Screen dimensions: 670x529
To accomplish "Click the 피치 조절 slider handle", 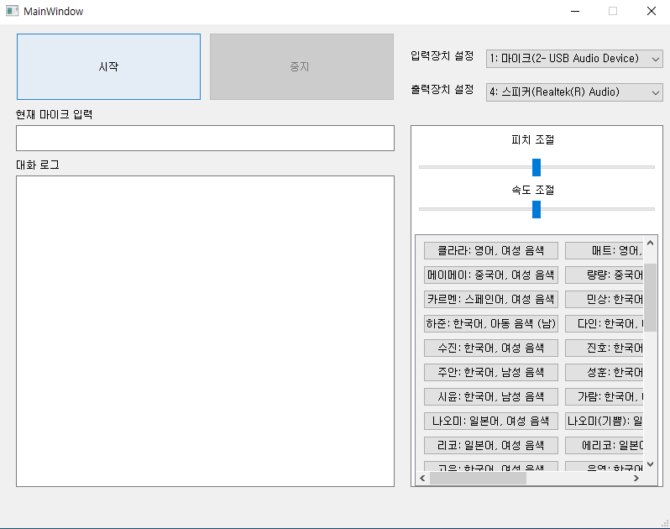I will 537,167.
